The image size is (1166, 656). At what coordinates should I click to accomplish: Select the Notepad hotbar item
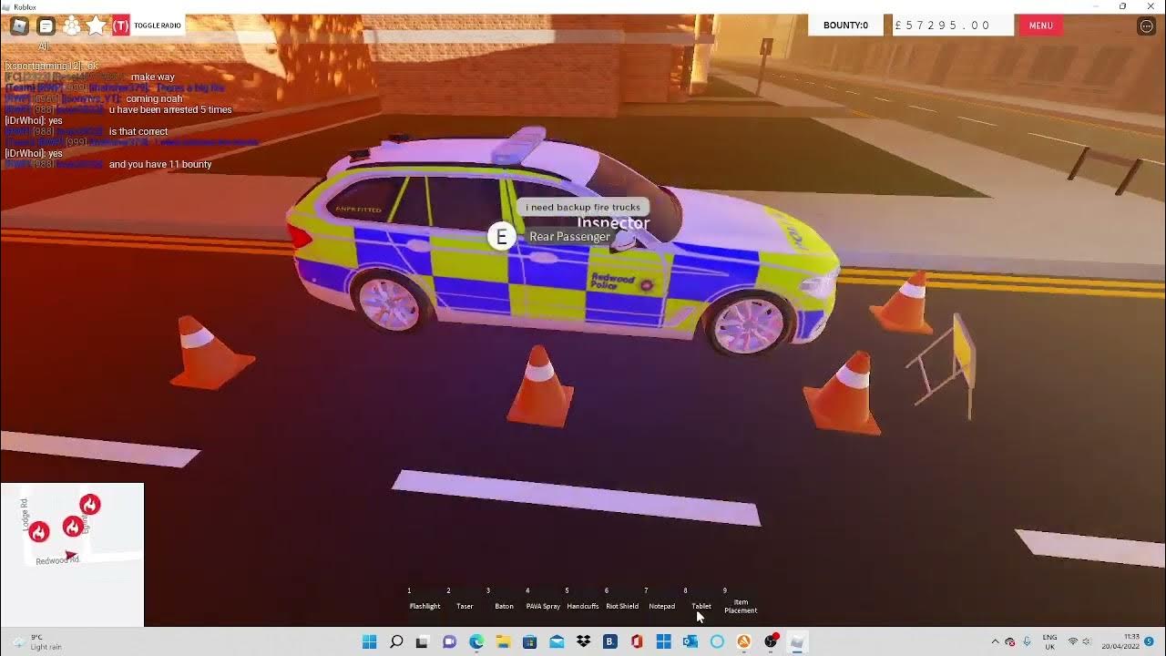(x=662, y=600)
